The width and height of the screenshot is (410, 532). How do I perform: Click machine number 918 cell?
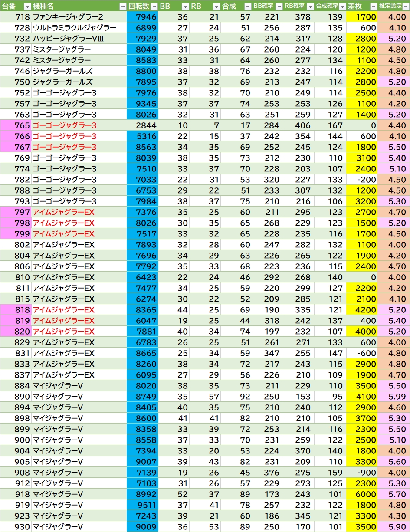coord(16,494)
